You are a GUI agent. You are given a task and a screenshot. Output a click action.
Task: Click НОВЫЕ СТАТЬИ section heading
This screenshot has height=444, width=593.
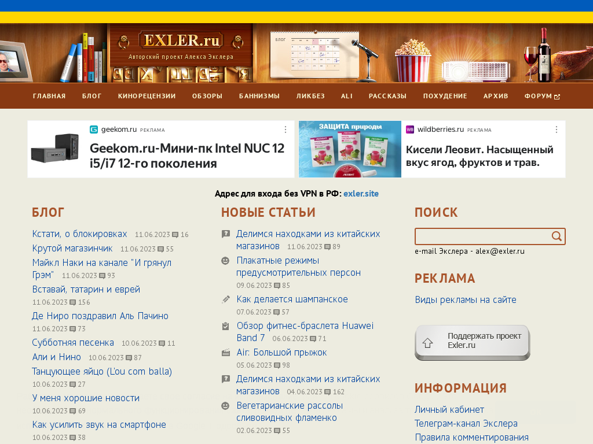coord(268,213)
